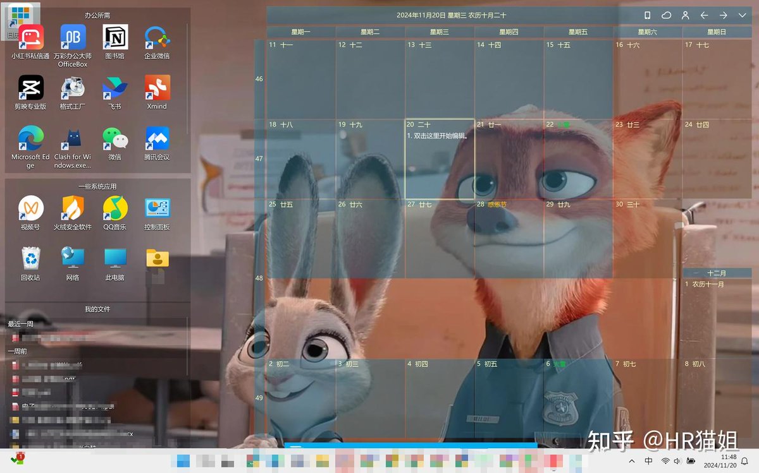This screenshot has width=759, height=473.
Task: Open battery status tray icon
Action: pos(691,461)
